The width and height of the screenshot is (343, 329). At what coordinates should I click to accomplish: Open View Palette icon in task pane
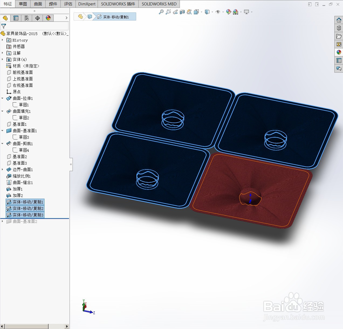339,44
